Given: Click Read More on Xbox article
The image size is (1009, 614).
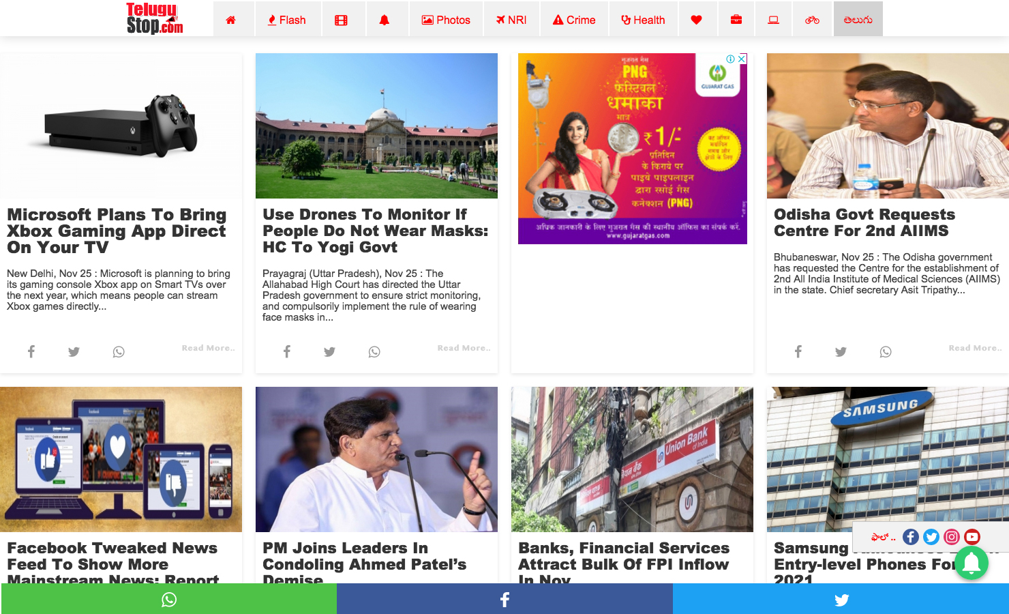Looking at the screenshot, I should click(x=208, y=348).
